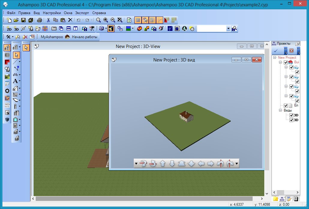Open the Справка menu

(99, 13)
